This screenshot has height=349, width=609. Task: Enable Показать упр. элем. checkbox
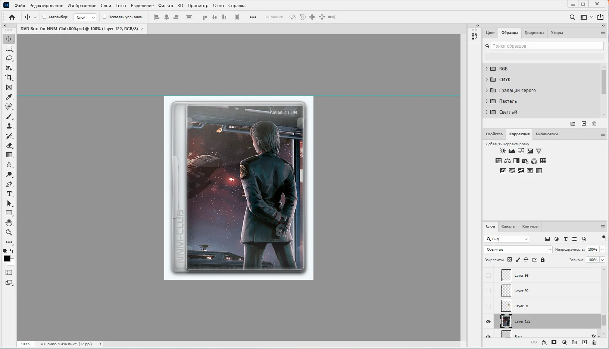[104, 17]
